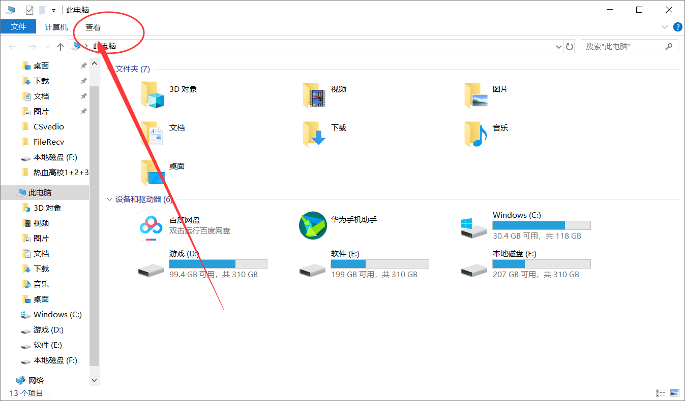Select 网络 in the navigation pane
The height and width of the screenshot is (401, 685).
click(36, 380)
